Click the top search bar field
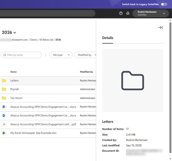This screenshot has height=161, width=172. (47, 13)
